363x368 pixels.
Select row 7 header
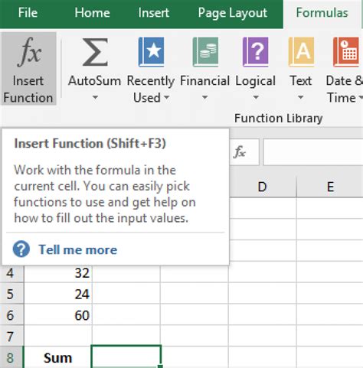click(x=11, y=336)
